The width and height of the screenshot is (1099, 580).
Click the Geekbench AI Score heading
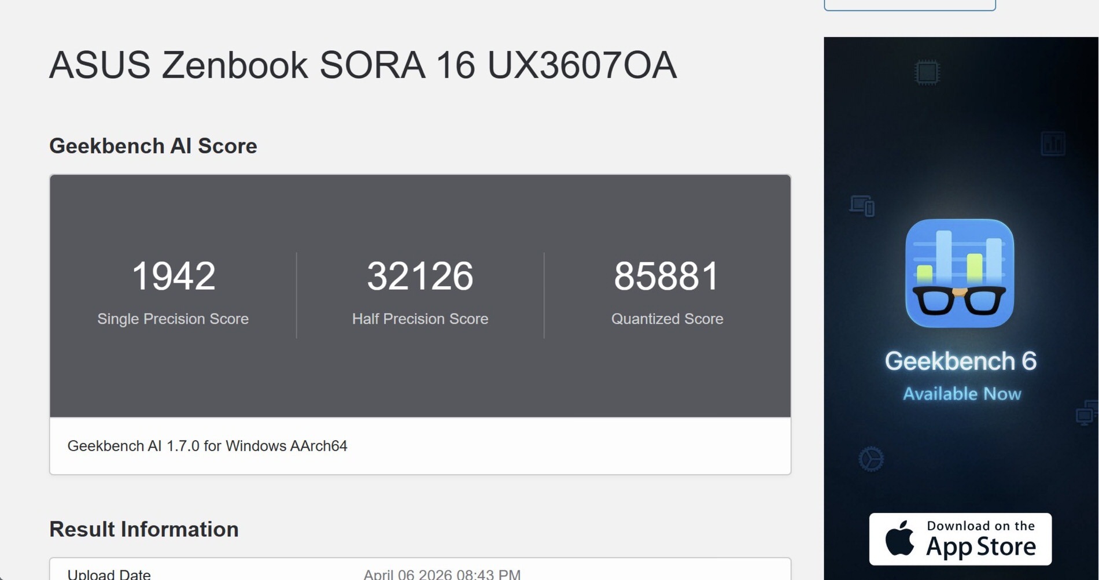click(153, 146)
